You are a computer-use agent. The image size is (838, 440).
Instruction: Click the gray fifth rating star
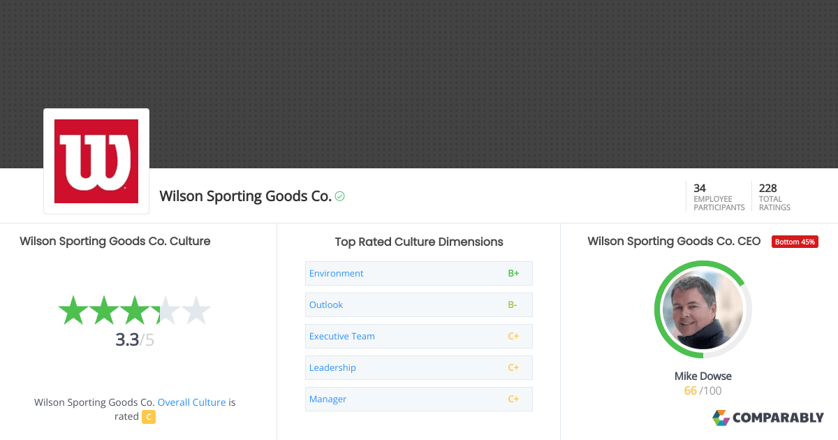click(x=198, y=309)
